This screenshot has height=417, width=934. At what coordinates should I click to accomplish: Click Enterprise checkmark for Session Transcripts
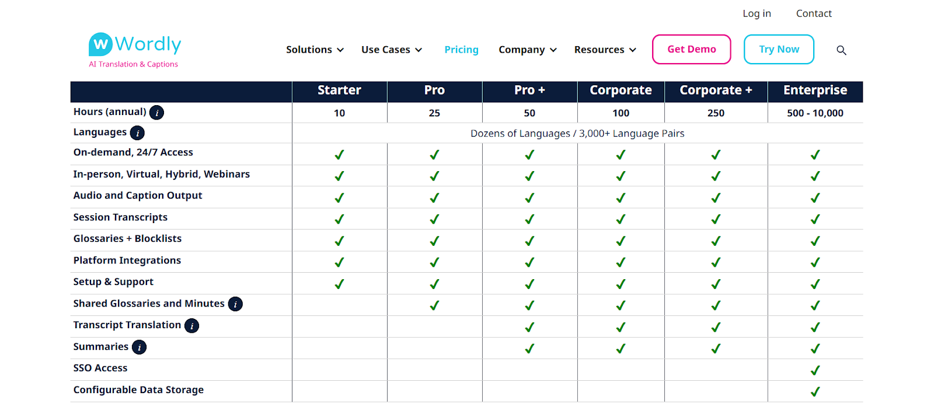[x=815, y=219]
